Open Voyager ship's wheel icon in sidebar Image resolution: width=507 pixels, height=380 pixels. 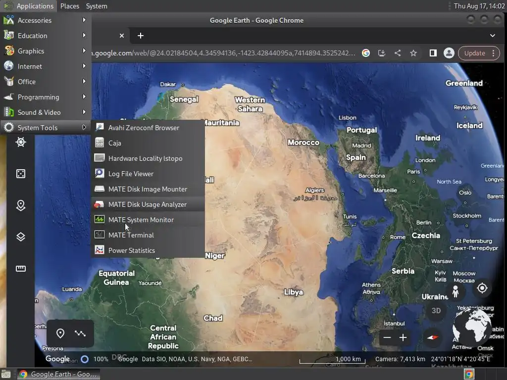pos(21,142)
